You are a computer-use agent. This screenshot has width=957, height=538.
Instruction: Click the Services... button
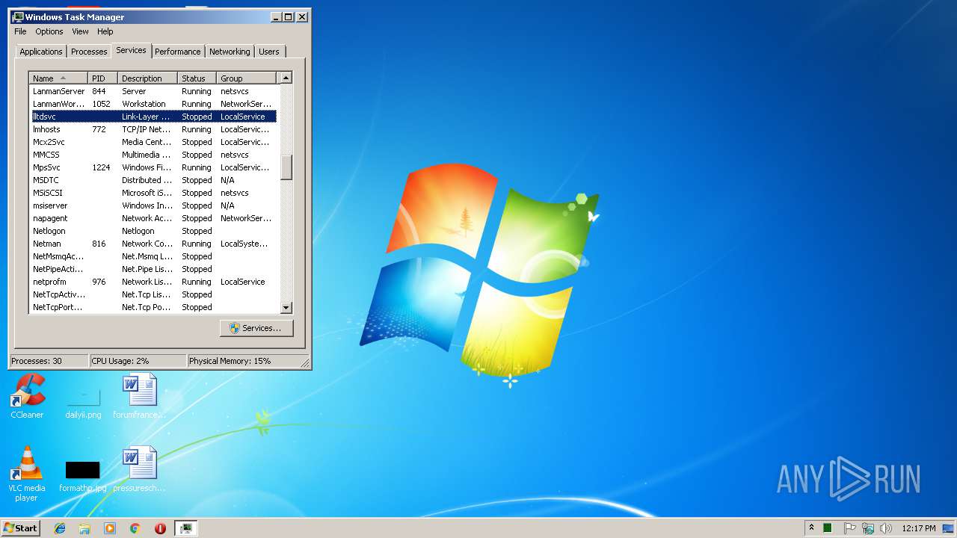click(256, 328)
